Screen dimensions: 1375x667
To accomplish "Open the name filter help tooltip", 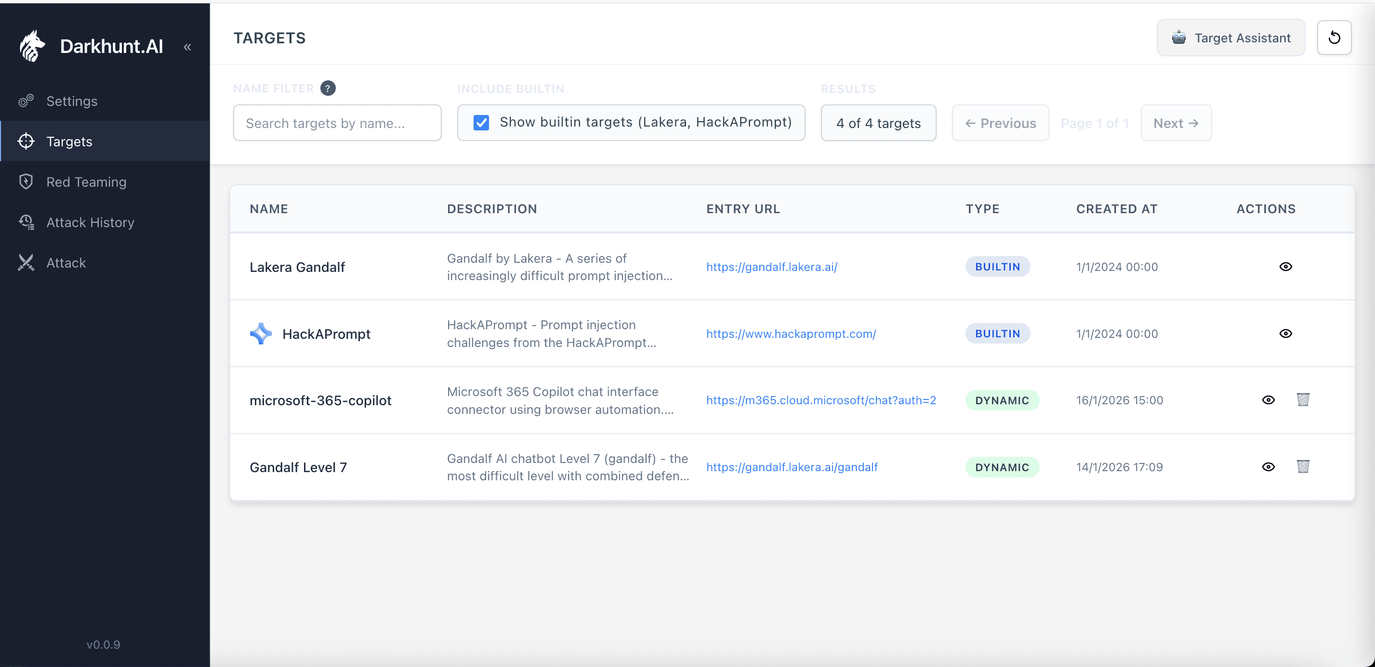I will pos(328,88).
